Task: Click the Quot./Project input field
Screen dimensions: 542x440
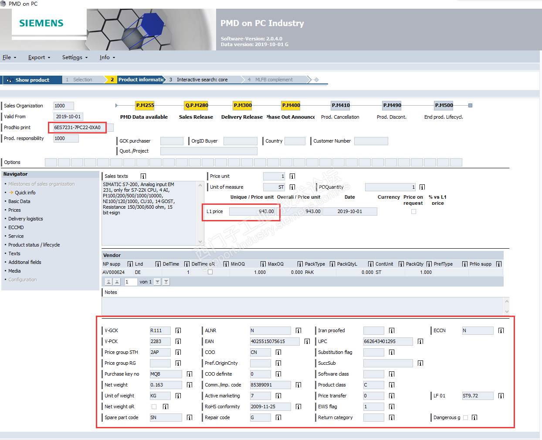Action: click(209, 151)
